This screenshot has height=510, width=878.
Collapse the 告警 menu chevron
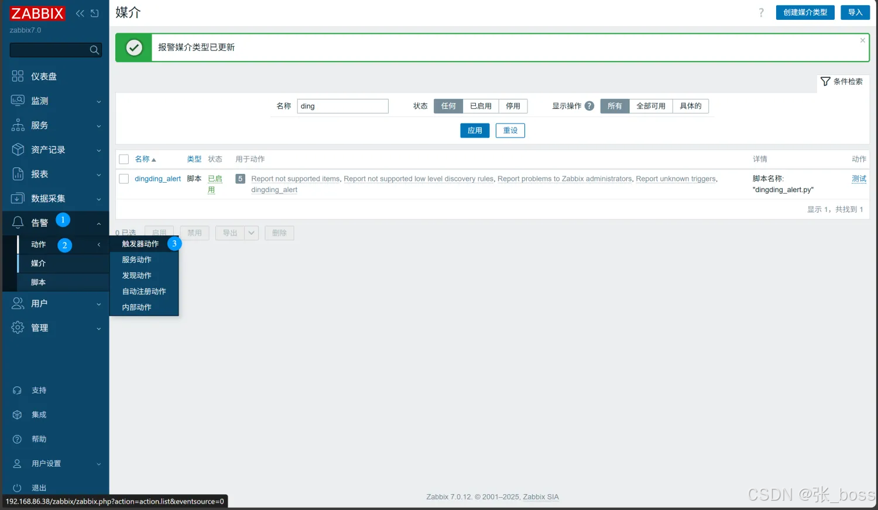point(98,223)
